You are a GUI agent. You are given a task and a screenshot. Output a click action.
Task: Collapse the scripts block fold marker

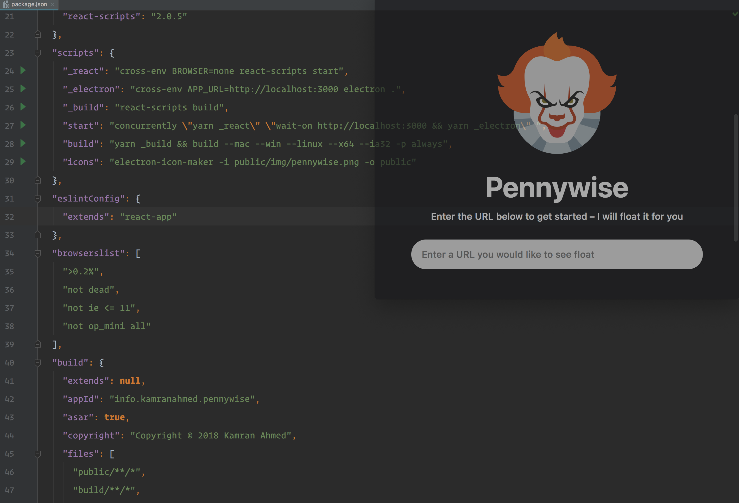(37, 53)
